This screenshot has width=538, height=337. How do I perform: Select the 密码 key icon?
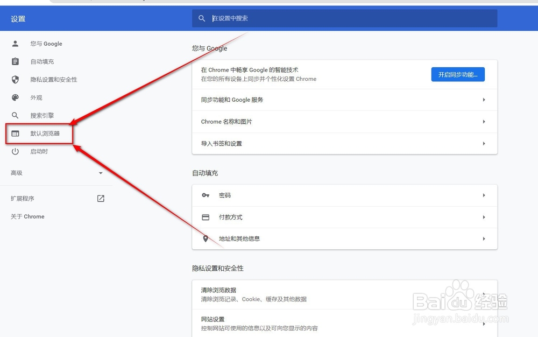pyautogui.click(x=206, y=195)
